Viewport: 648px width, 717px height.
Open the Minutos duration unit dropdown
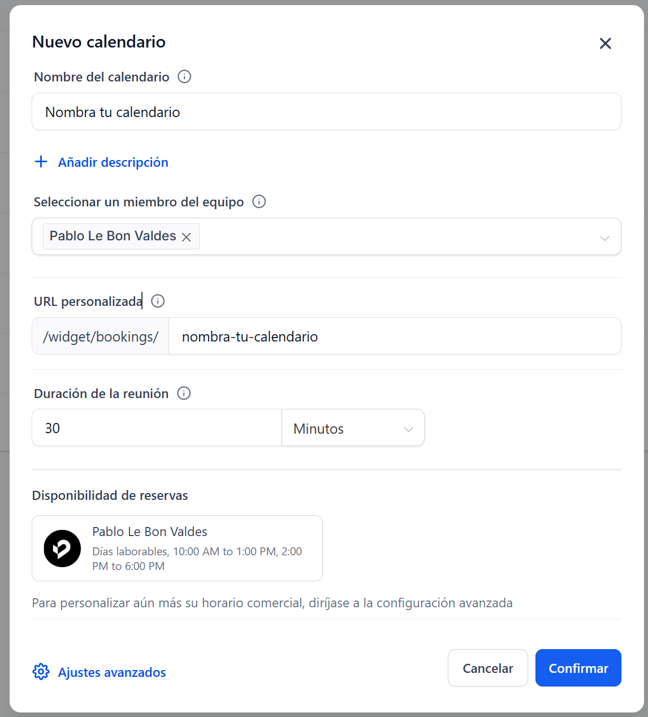click(353, 429)
